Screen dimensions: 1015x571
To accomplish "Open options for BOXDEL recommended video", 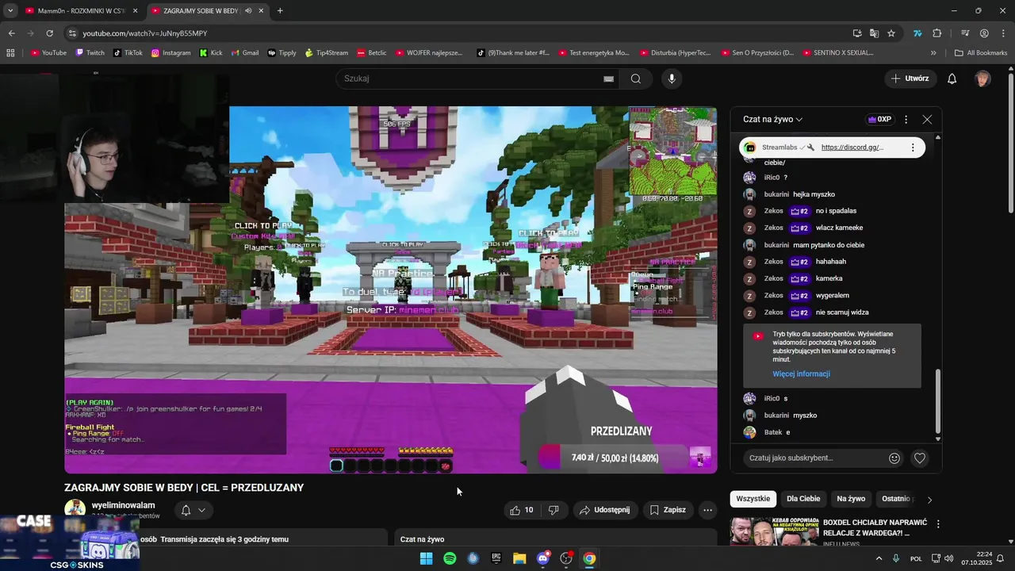I will (938, 524).
